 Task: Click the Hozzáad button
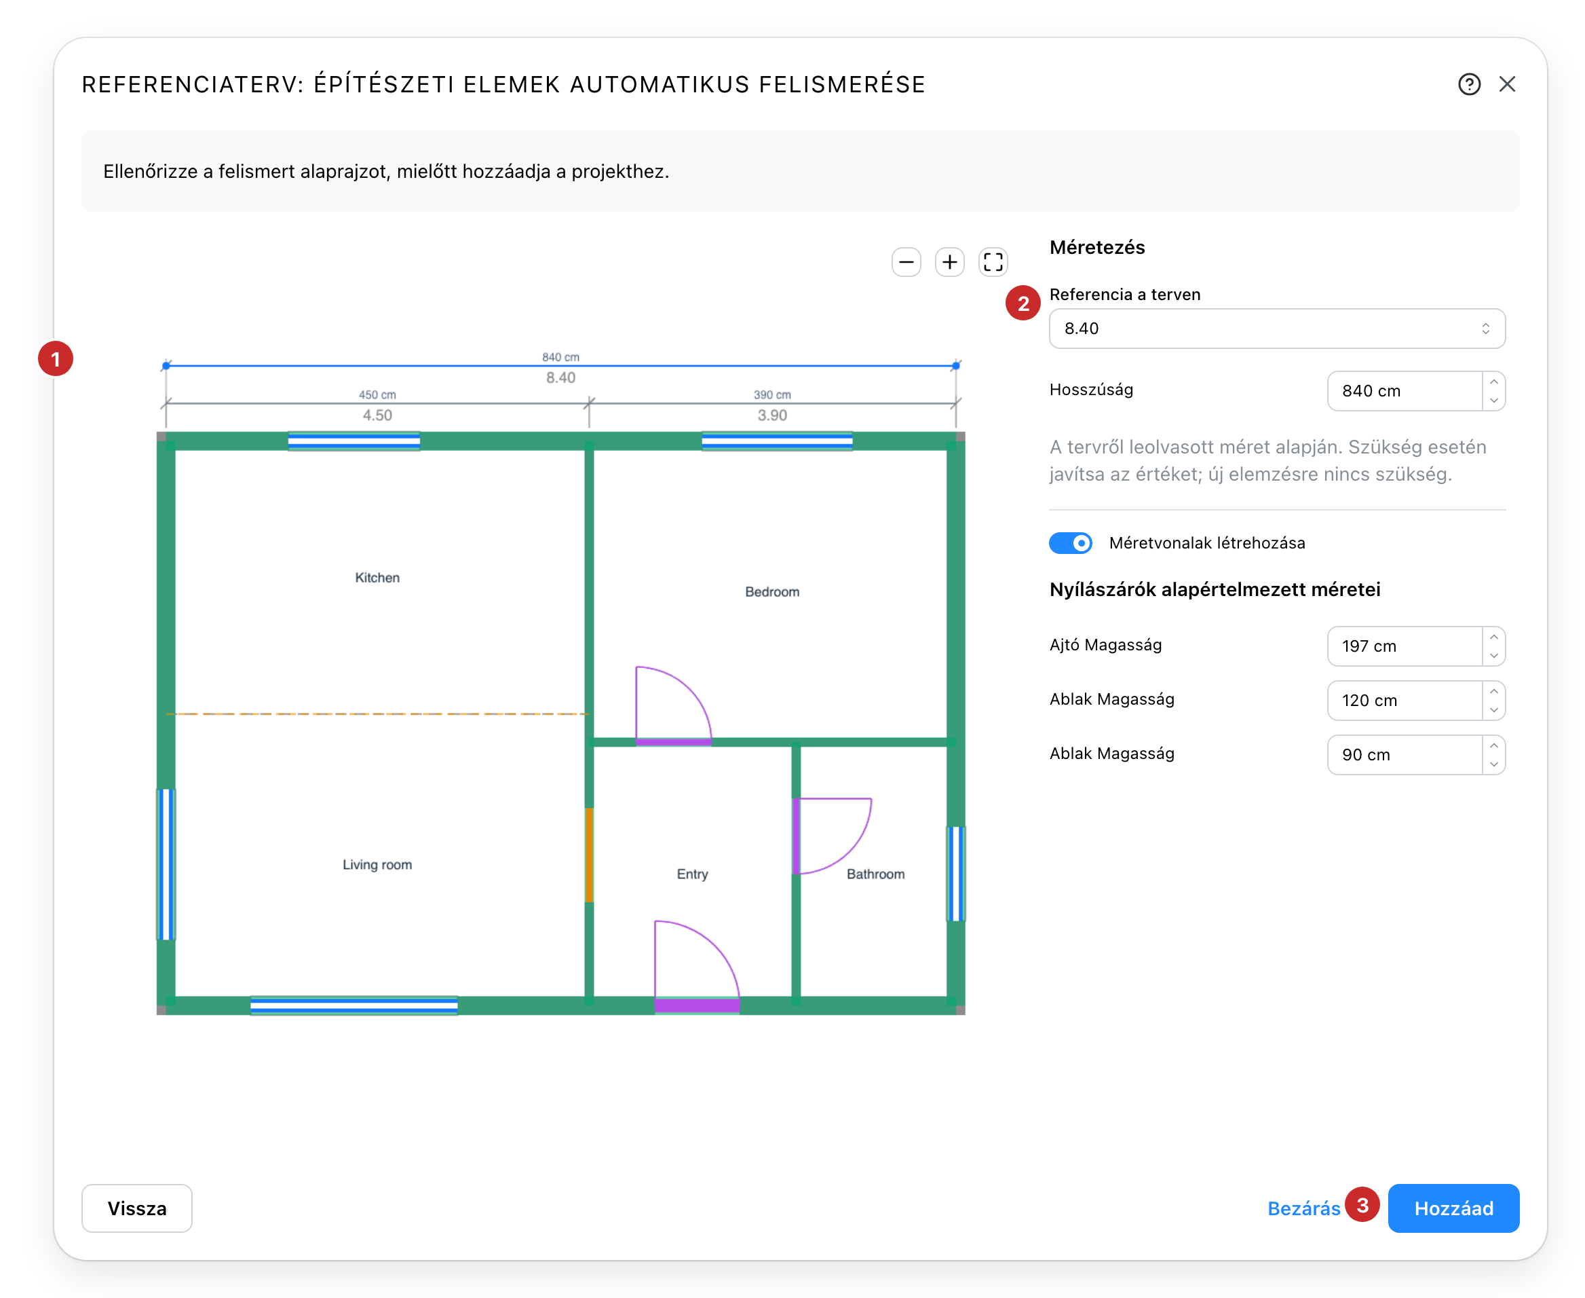[1453, 1208]
